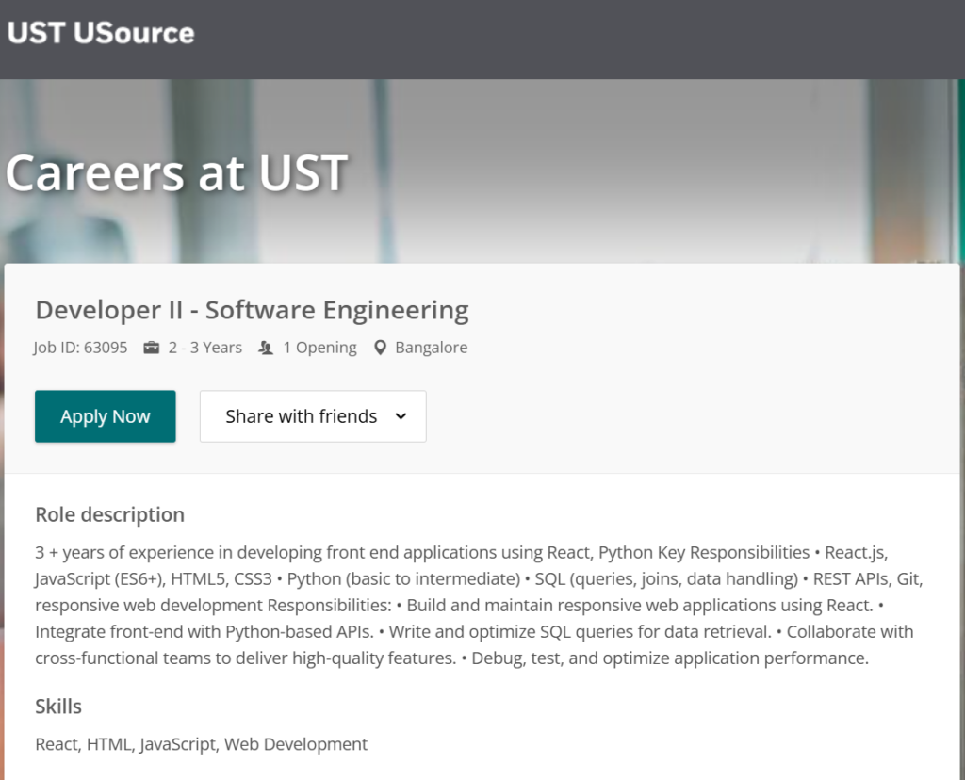Click the people openings icon
This screenshot has height=780, width=965.
(265, 348)
